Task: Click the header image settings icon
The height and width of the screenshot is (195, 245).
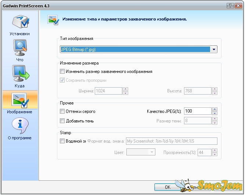Action: tap(53, 20)
